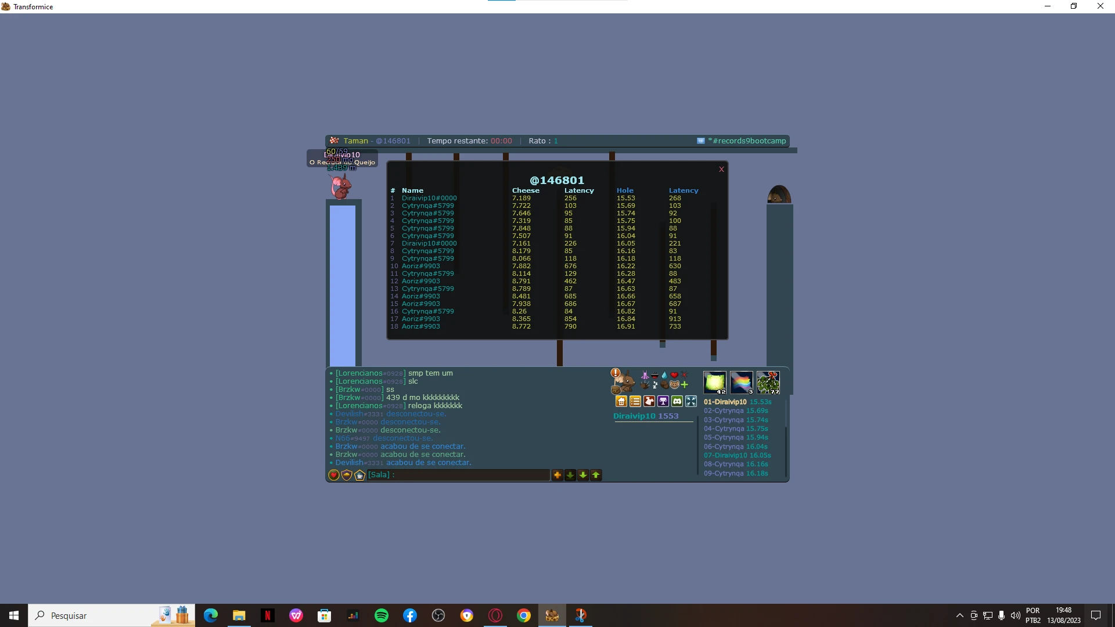The image size is (1115, 627).
Task: Switch POR PTB2 keyboard language
Action: pos(1033,615)
